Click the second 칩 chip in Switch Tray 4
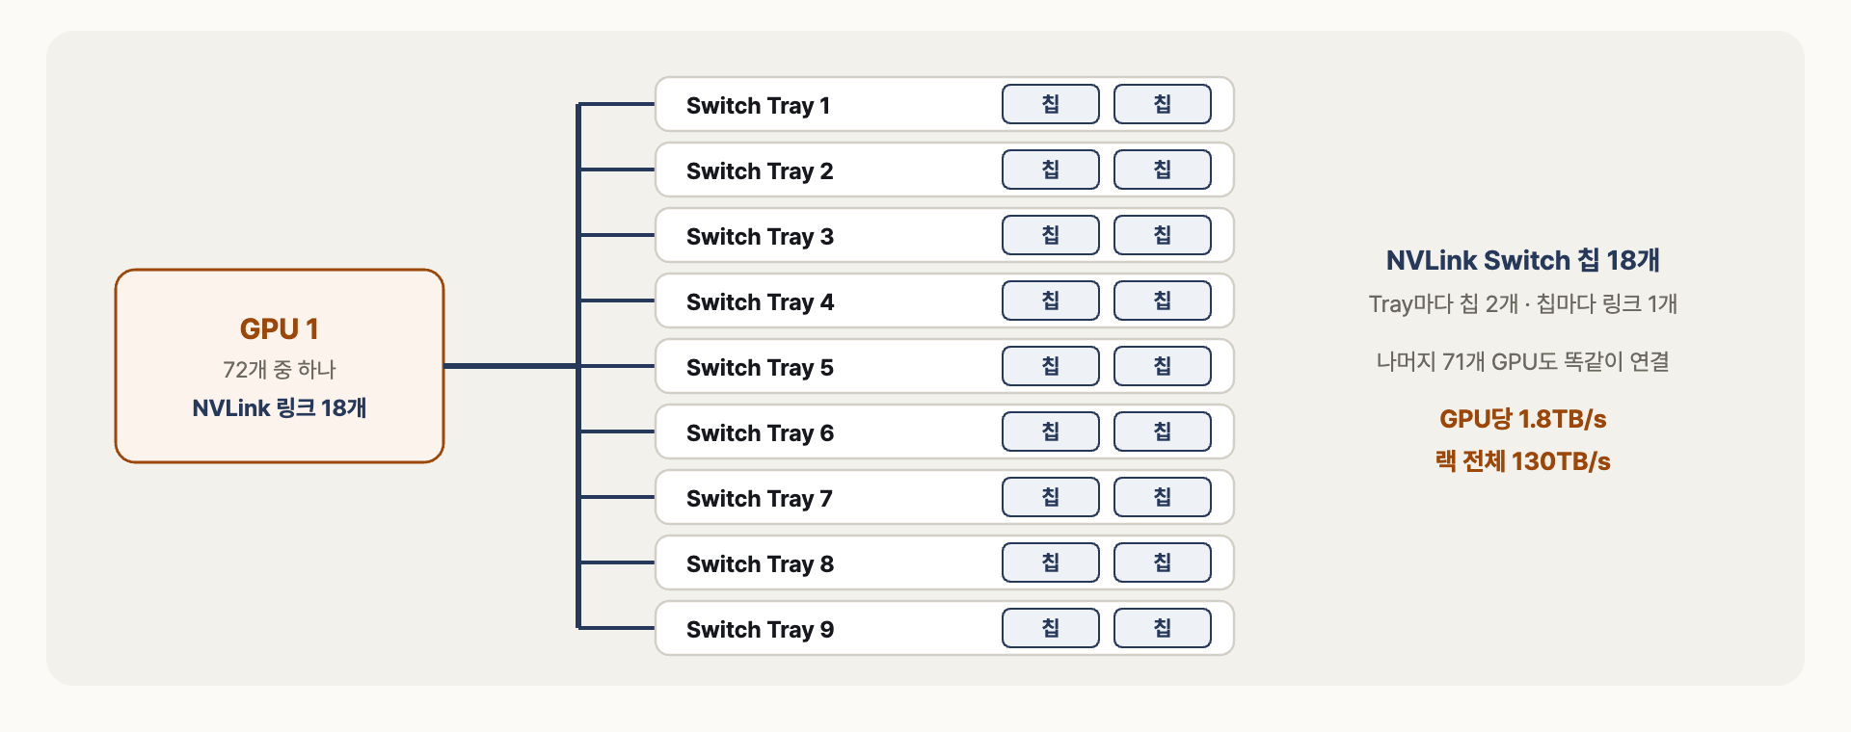The height and width of the screenshot is (732, 1851). tap(1163, 301)
